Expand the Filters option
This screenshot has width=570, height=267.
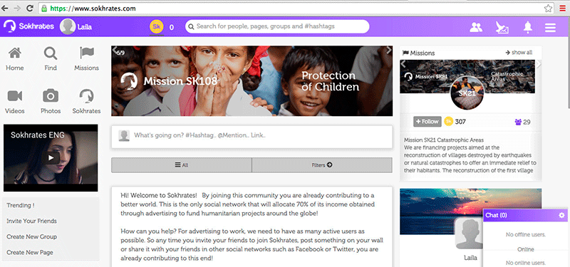tap(322, 165)
